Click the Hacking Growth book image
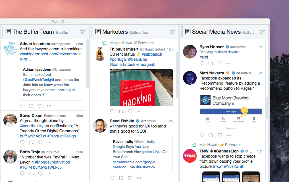 coord(141,87)
